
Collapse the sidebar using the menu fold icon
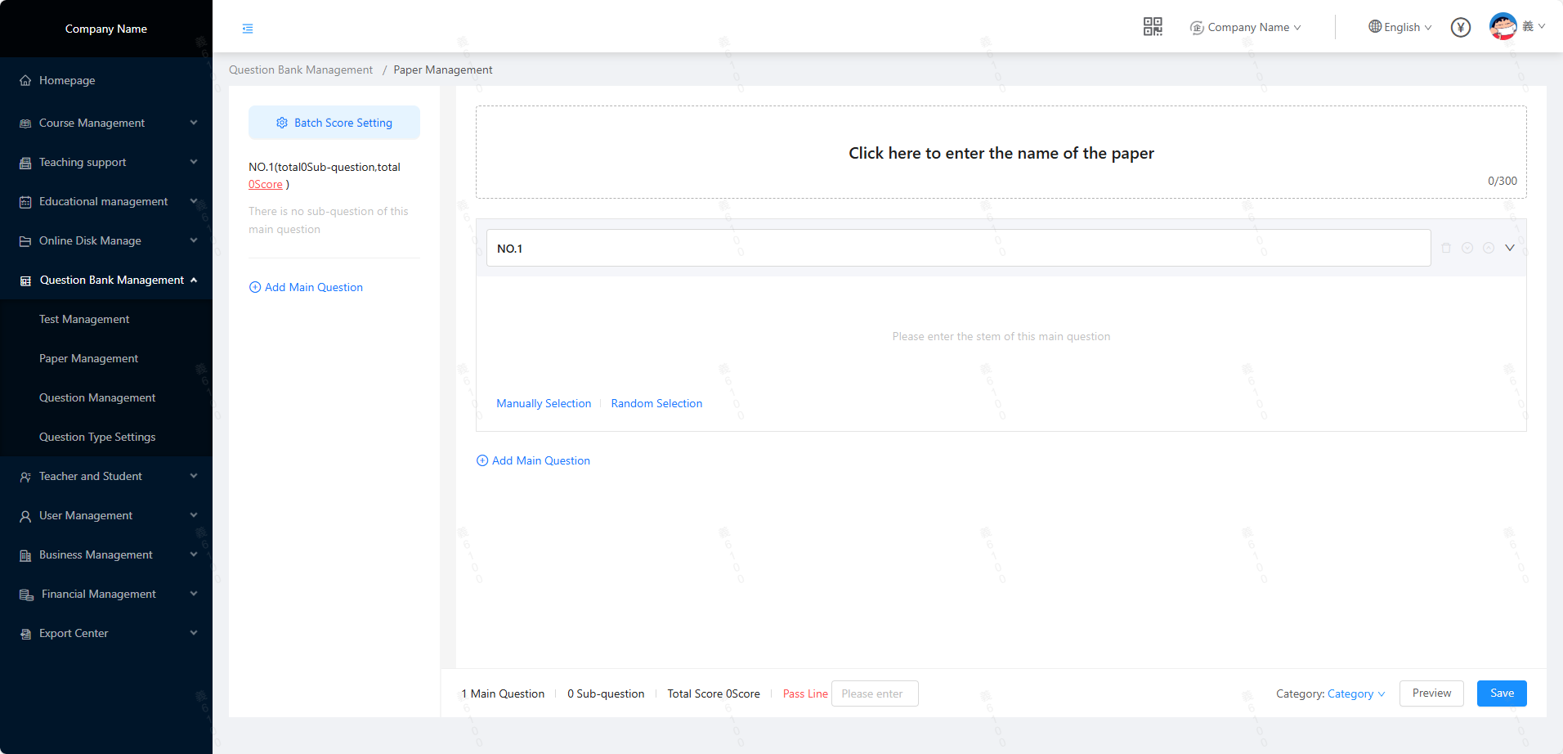(x=248, y=29)
